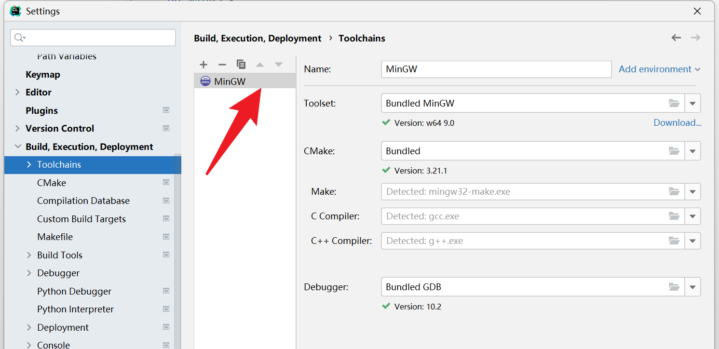This screenshot has width=719, height=349.
Task: Expand the Debugger tree node
Action: point(29,273)
